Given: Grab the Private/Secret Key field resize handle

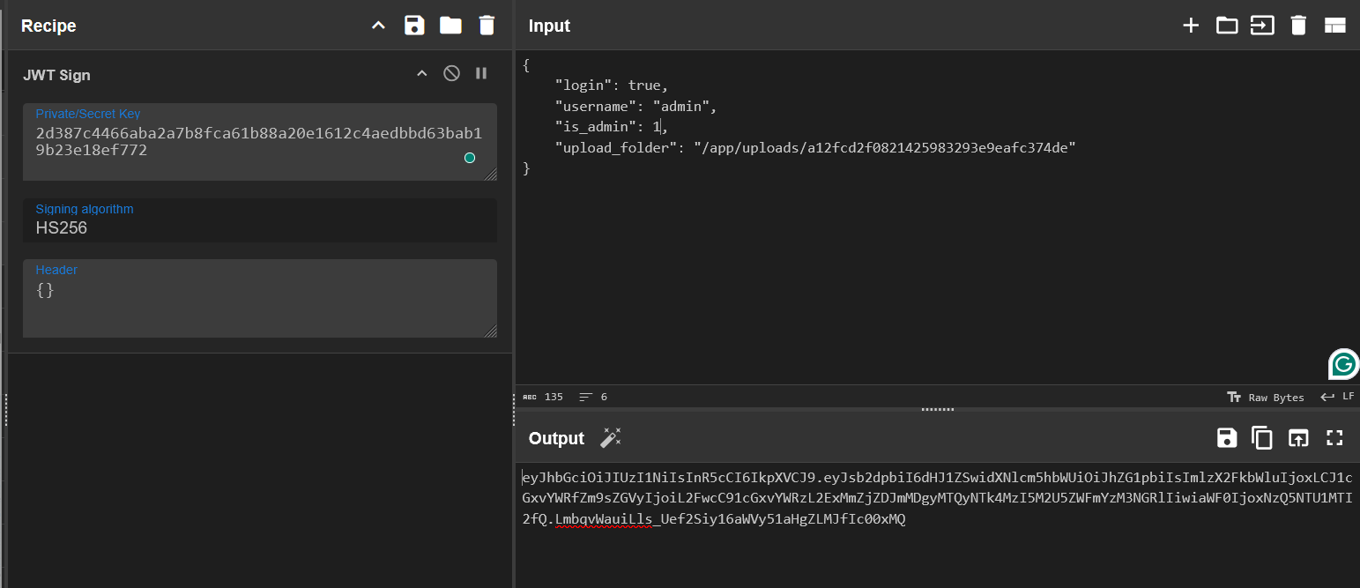Looking at the screenshot, I should [490, 174].
